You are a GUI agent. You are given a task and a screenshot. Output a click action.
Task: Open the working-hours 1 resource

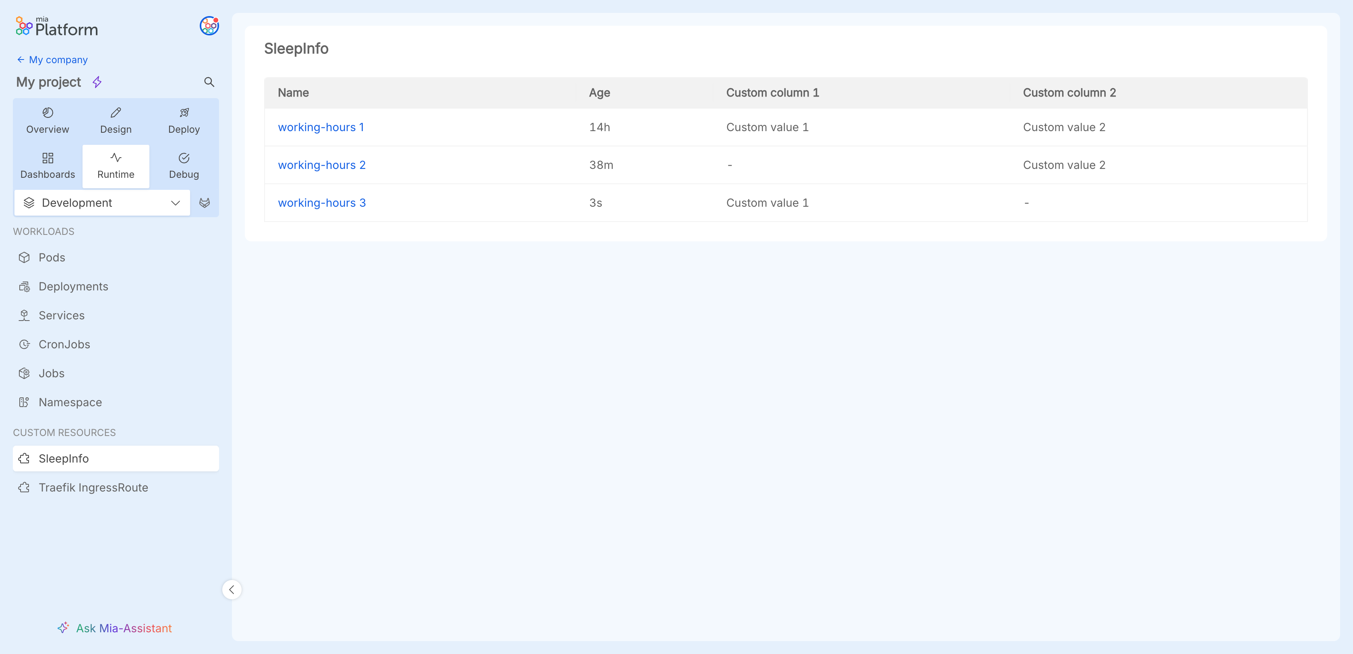321,128
